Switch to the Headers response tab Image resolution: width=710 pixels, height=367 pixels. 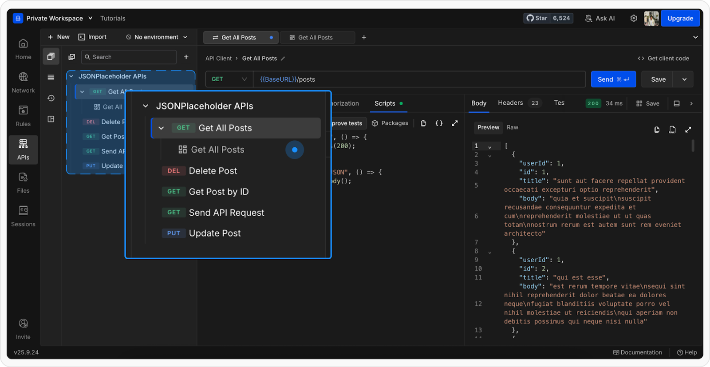click(510, 103)
